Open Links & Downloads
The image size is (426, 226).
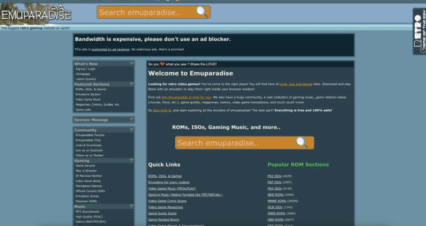tap(88, 145)
